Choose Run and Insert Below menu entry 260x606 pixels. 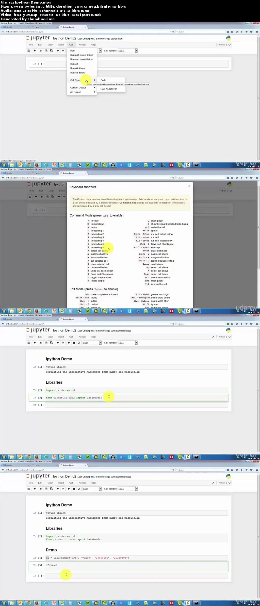82,59
